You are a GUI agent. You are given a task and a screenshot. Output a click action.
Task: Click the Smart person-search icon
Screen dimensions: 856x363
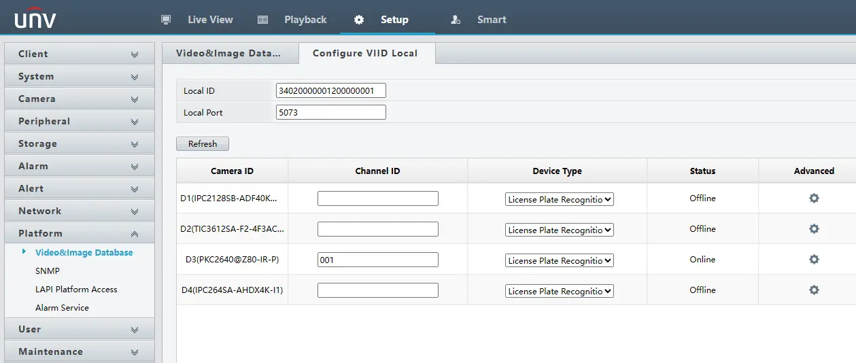(456, 20)
